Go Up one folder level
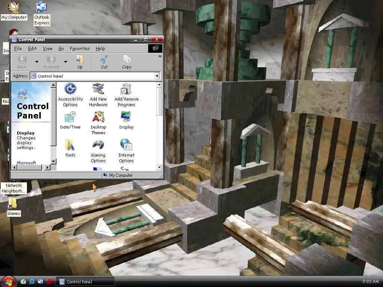 pyautogui.click(x=80, y=62)
